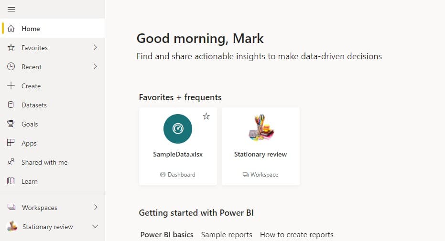Click the Recent clock icon
This screenshot has height=241, width=445.
(11, 66)
